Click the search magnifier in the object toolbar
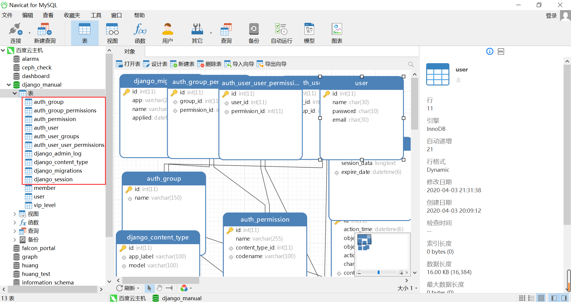 click(x=411, y=64)
